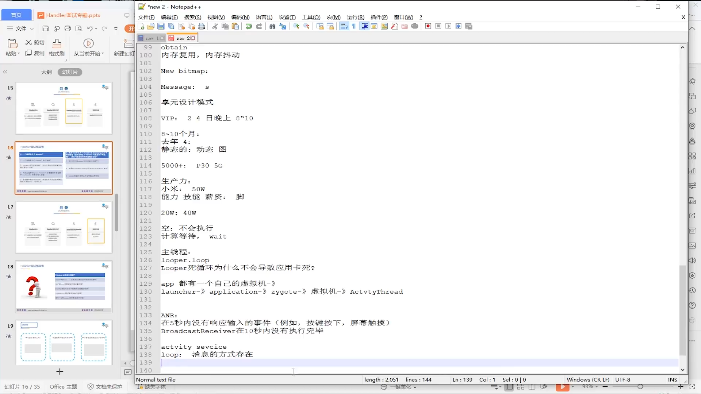Select the Save All icon
Viewport: 701px width, 394px height.
pos(171,26)
